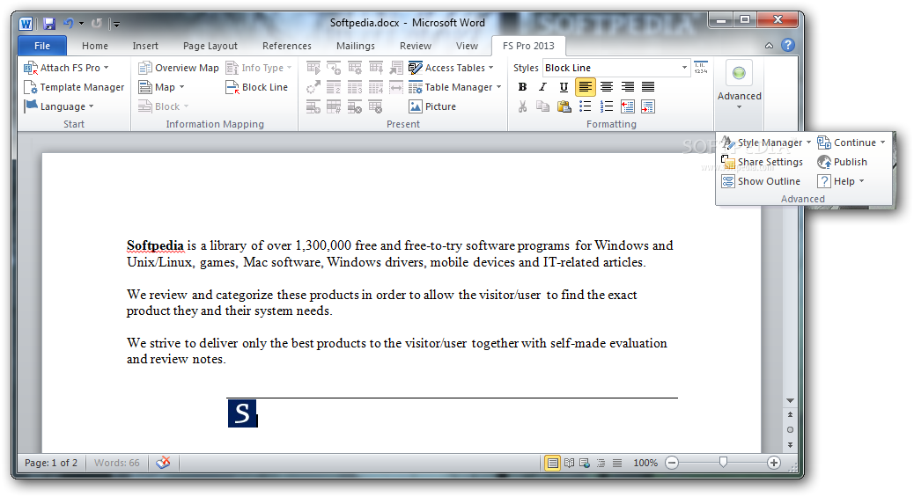Click the Save icon in quick access toolbar
Viewport: 914px width, 497px height.
tap(49, 23)
